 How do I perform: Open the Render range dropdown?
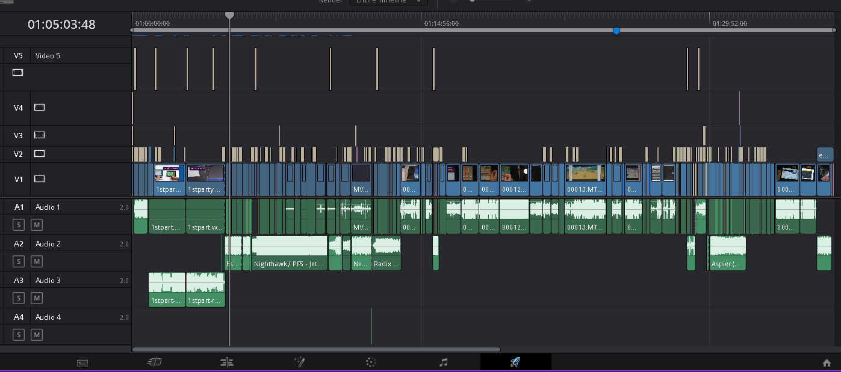click(x=388, y=2)
